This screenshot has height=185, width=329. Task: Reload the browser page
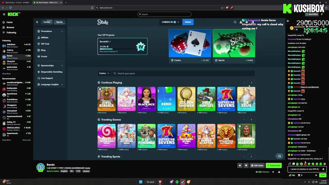(x=11, y=8)
